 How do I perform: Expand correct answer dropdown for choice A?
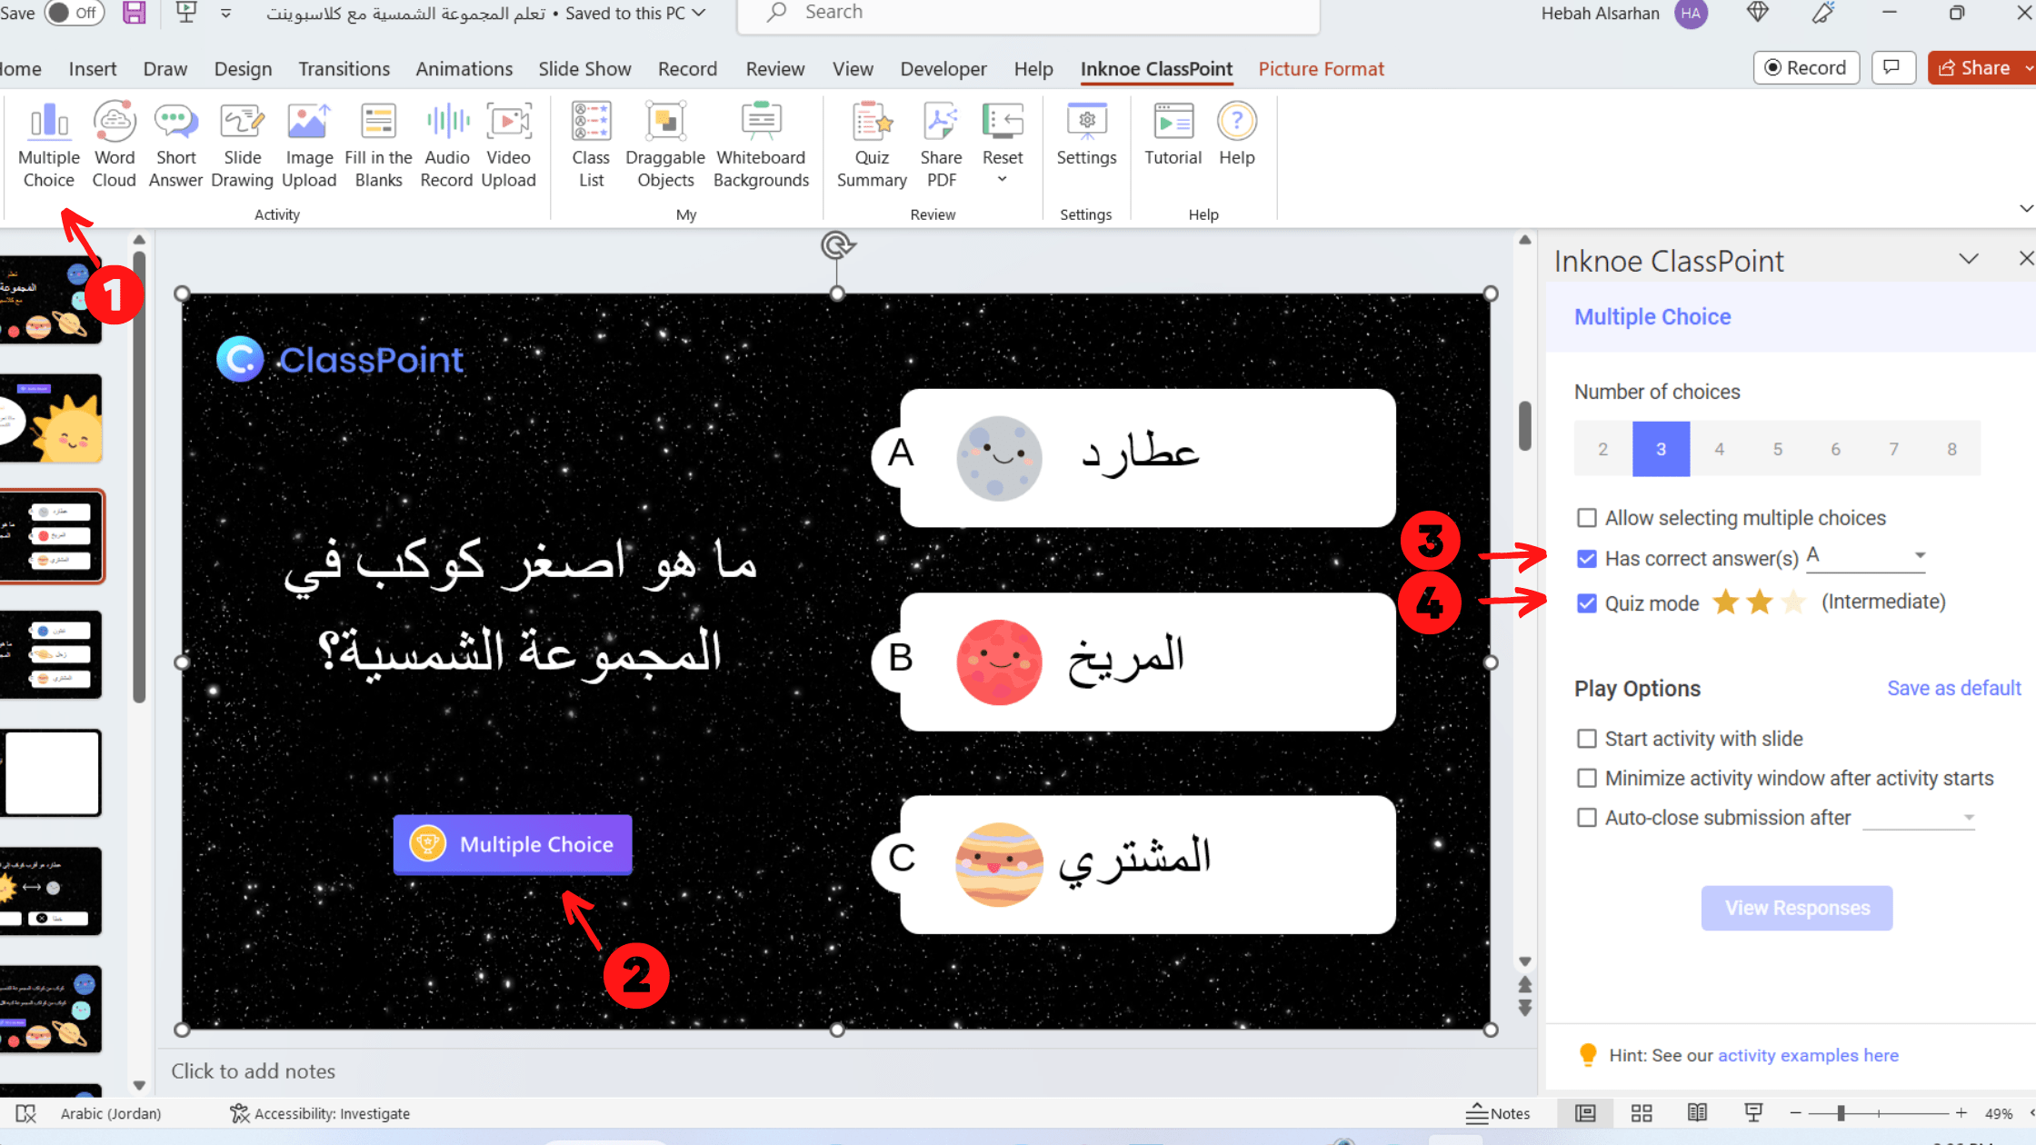point(1921,556)
